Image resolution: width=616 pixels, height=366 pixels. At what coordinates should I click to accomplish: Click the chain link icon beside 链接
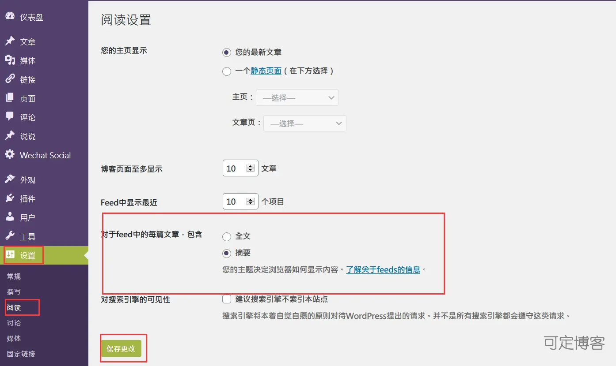pyautogui.click(x=10, y=79)
